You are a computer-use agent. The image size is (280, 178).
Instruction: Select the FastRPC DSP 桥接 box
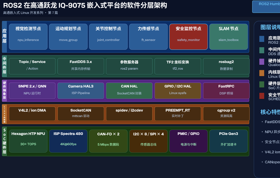pos(226,91)
